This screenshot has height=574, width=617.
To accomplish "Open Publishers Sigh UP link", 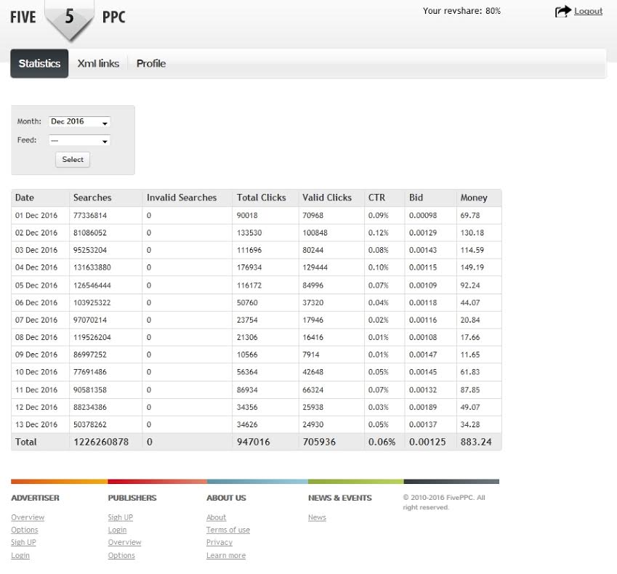I will tap(120, 518).
